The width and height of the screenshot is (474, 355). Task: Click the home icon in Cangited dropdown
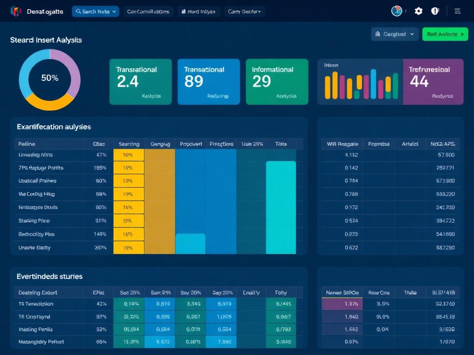tap(378, 34)
